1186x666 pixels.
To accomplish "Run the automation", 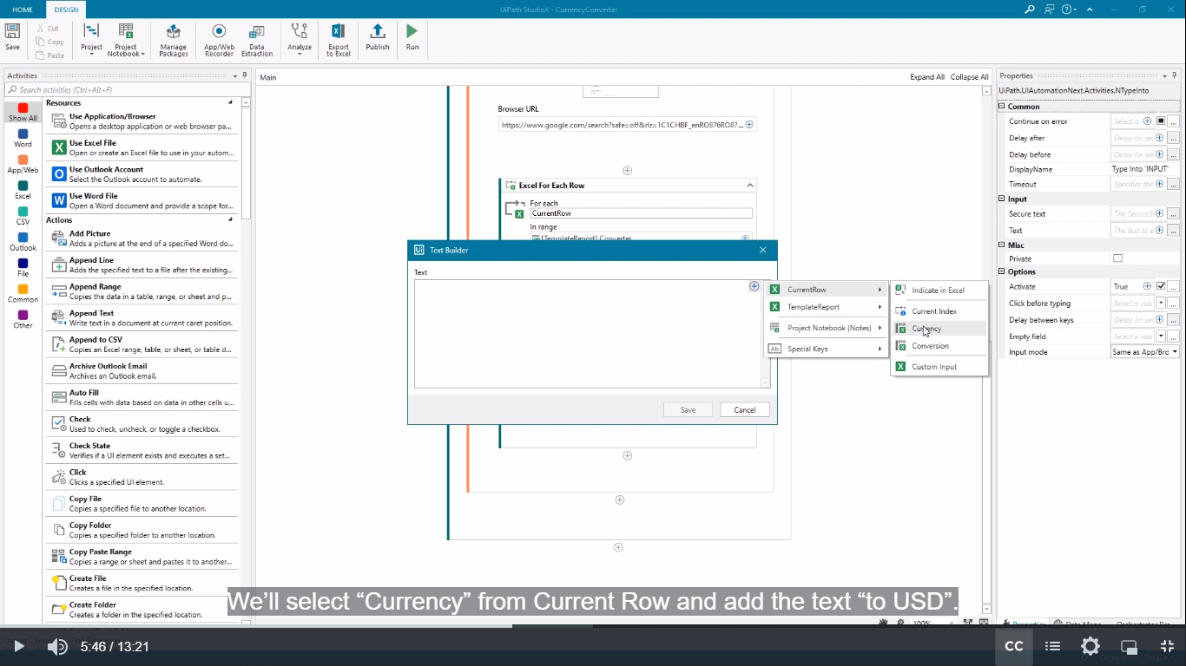I will point(412,36).
